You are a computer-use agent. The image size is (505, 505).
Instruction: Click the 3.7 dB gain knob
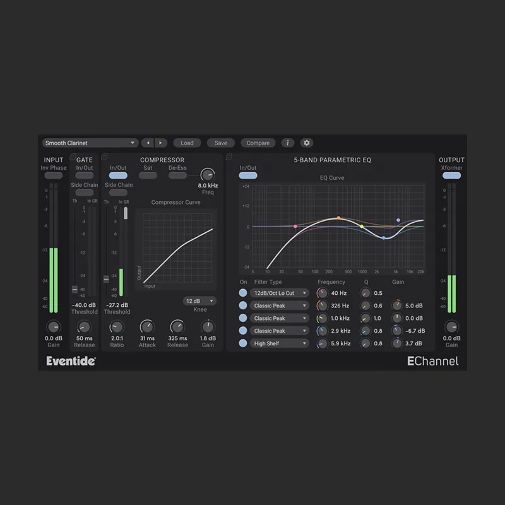point(397,343)
